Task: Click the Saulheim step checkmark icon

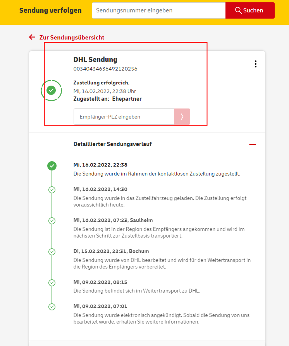Action: pos(52,221)
